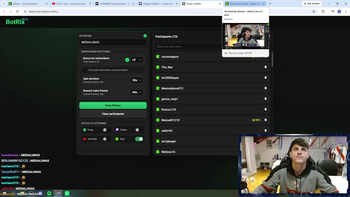
Task: Enable the Twitch platform switch
Action: [139, 130]
